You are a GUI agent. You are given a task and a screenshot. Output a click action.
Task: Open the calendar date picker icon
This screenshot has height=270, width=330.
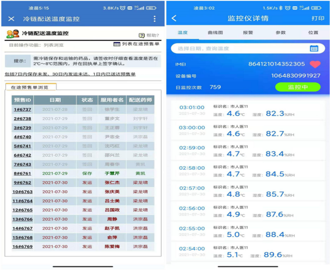[x=314, y=48]
